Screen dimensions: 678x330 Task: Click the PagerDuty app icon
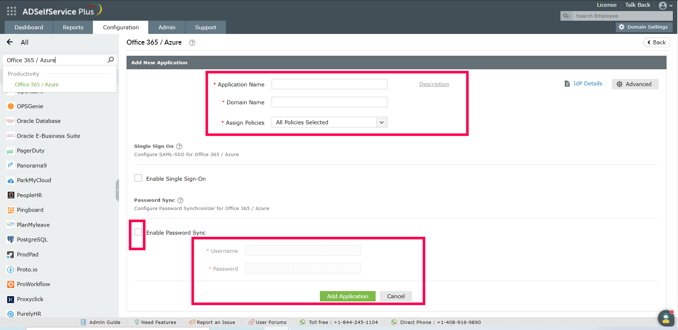click(x=10, y=151)
